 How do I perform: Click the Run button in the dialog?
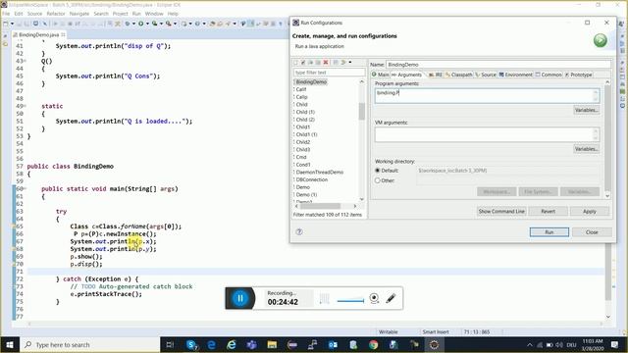pyautogui.click(x=549, y=232)
